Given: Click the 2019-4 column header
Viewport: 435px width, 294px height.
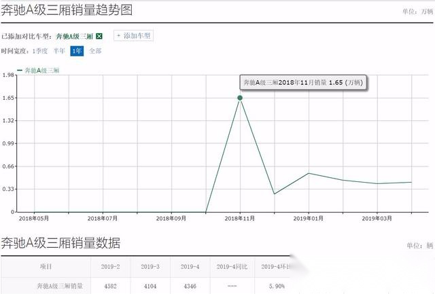Looking at the screenshot, I should pos(190,267).
